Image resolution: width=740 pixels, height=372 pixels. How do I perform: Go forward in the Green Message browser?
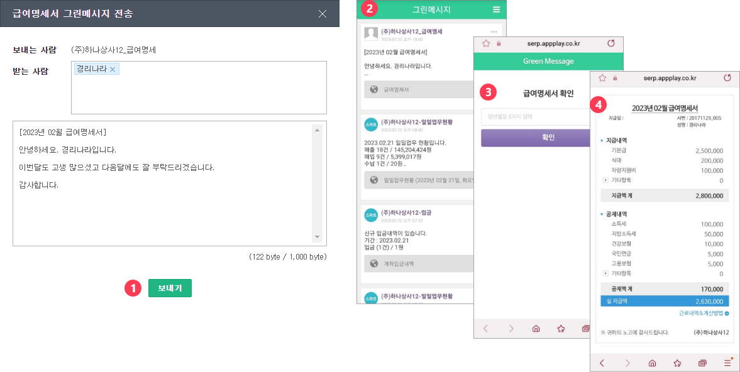tap(511, 329)
